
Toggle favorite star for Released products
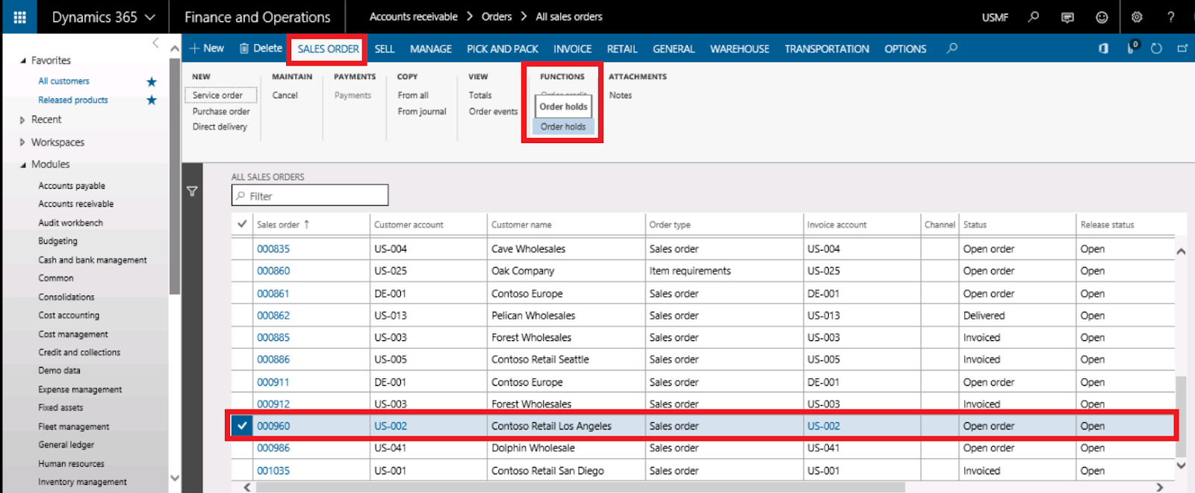(x=152, y=100)
